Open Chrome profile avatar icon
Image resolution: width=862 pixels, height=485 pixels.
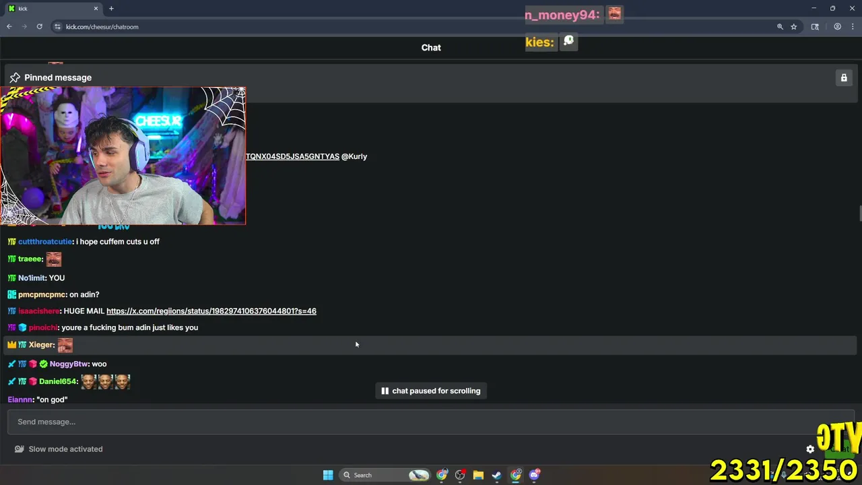tap(838, 27)
